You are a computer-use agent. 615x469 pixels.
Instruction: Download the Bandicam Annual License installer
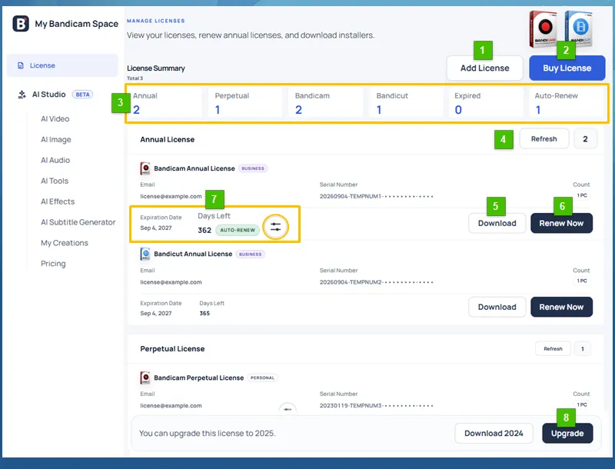pos(497,223)
